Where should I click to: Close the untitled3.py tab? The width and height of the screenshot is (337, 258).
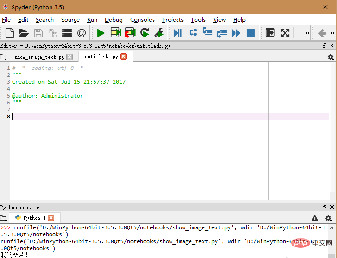click(x=123, y=56)
